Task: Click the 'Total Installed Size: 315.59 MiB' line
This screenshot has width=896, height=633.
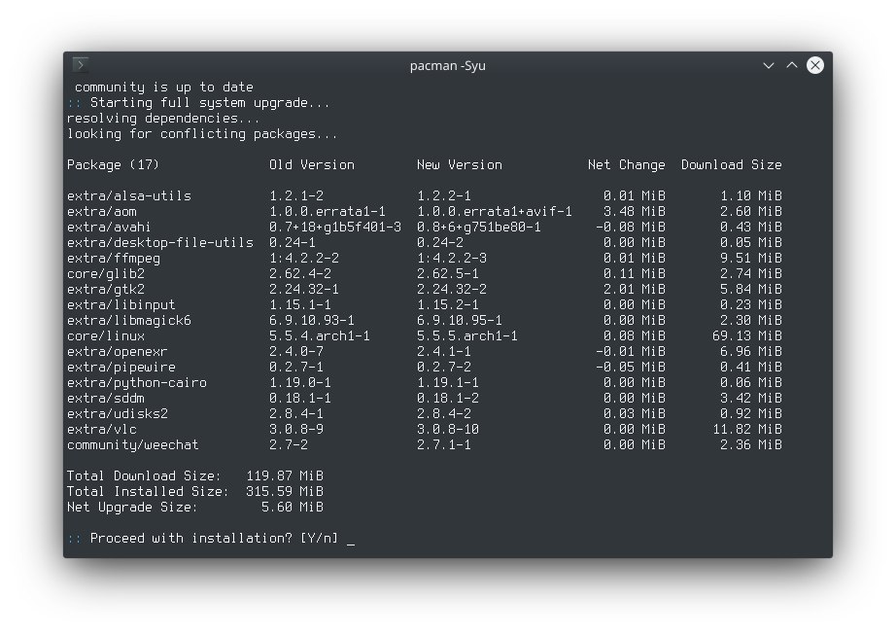Action: 195,491
